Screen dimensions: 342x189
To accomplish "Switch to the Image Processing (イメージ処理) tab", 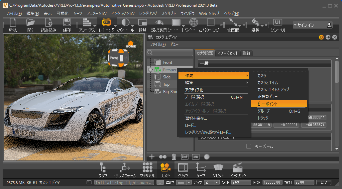I will pyautogui.click(x=227, y=53).
